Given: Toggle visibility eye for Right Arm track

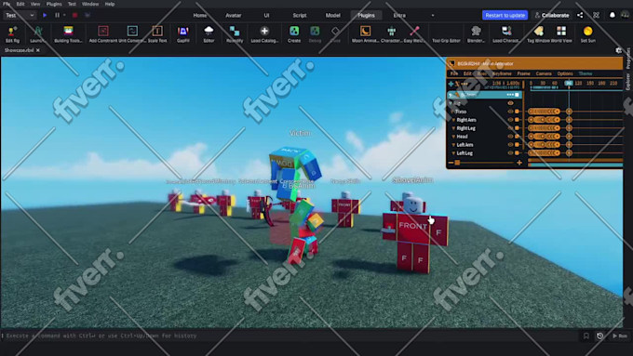Looking at the screenshot, I should tap(510, 120).
